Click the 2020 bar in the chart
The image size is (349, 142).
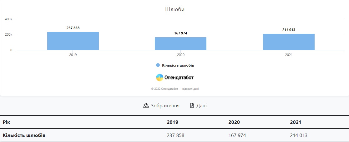pyautogui.click(x=180, y=43)
